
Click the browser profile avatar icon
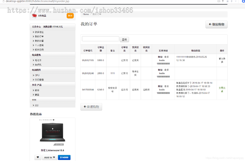click(243, 1)
